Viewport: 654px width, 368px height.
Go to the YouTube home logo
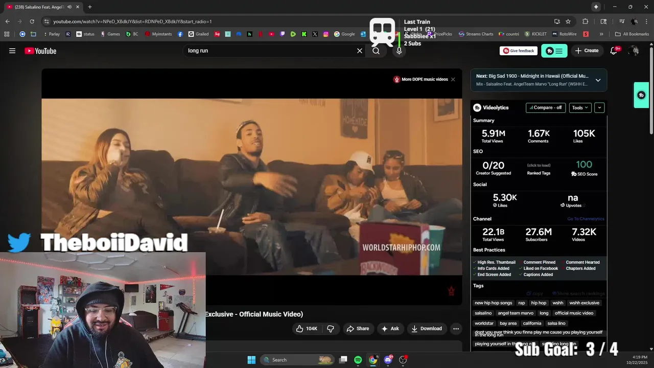pyautogui.click(x=40, y=51)
